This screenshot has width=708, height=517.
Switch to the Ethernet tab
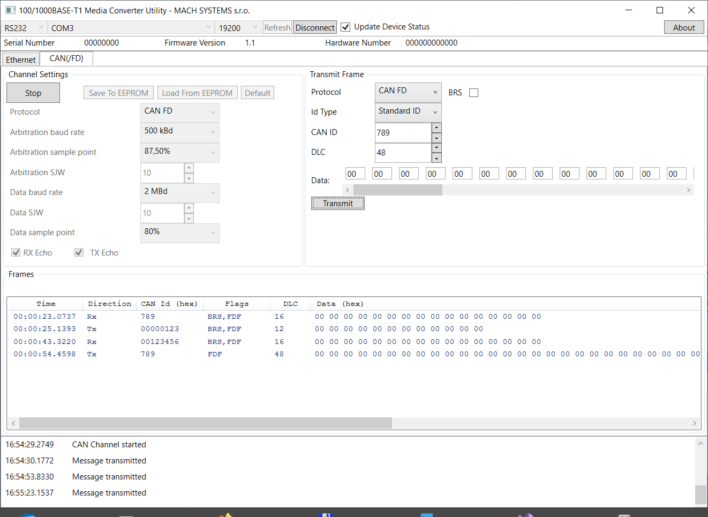[x=21, y=59]
